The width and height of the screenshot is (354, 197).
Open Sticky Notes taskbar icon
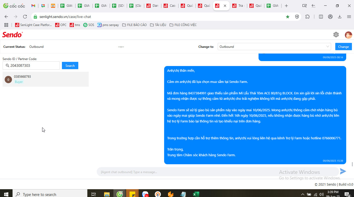(x=132, y=194)
